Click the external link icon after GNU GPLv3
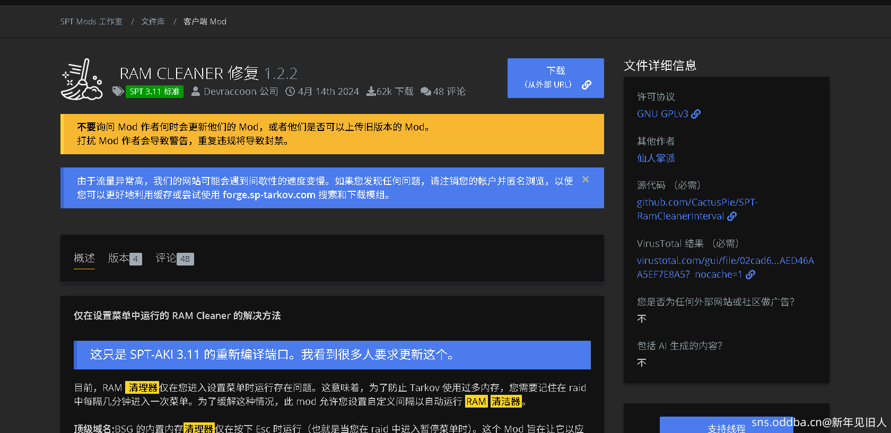 click(696, 113)
